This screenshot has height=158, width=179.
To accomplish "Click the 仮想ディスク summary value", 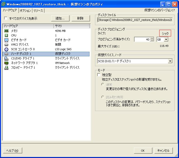I will tap(63, 54).
